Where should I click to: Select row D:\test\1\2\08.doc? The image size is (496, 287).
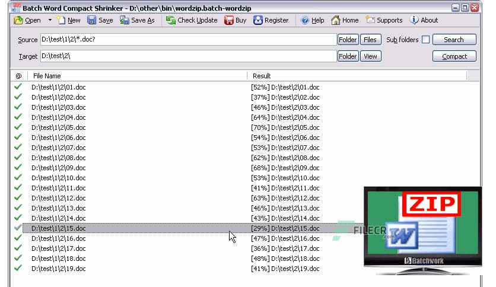pos(59,158)
